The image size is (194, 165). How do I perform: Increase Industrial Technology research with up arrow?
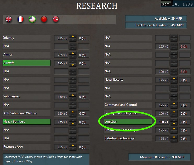point(174,137)
